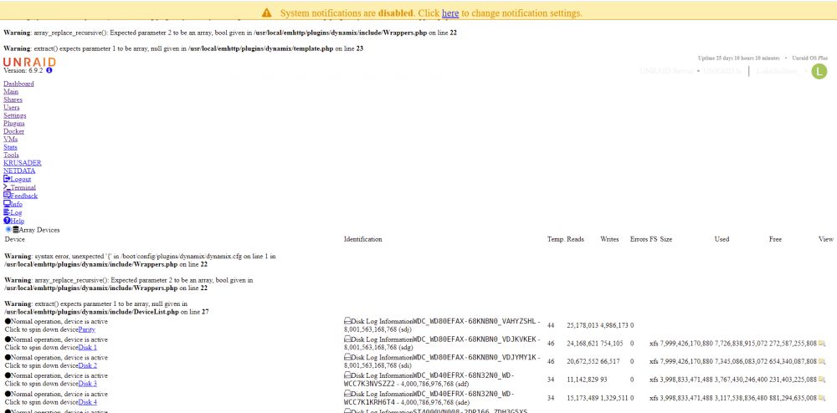The height and width of the screenshot is (413, 837).
Task: Open the Settings menu link
Action: (15, 115)
